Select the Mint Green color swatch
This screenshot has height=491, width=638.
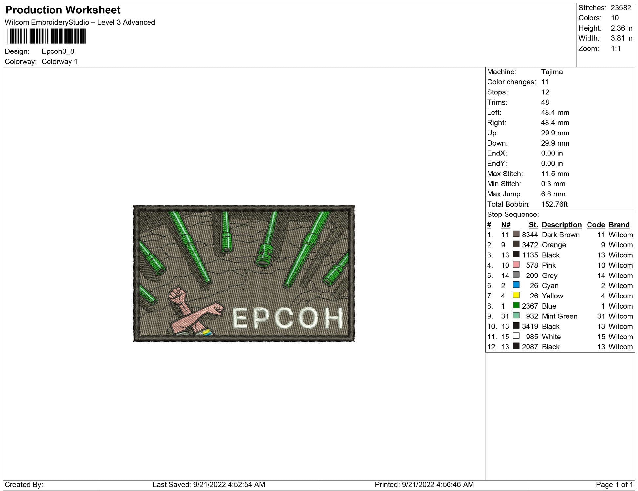516,316
